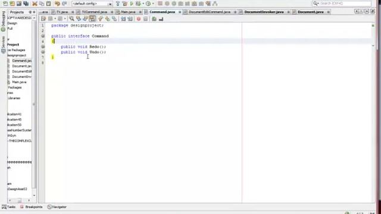The height and width of the screenshot is (214, 381).
Task: Click the Undo arrow icon
Action: (57, 4)
